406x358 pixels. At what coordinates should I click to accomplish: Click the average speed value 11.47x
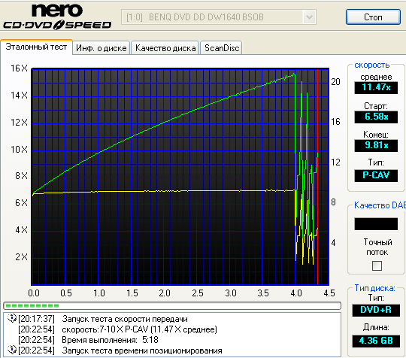[376, 87]
